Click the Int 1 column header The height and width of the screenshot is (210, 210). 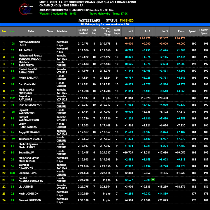[x=128, y=31]
